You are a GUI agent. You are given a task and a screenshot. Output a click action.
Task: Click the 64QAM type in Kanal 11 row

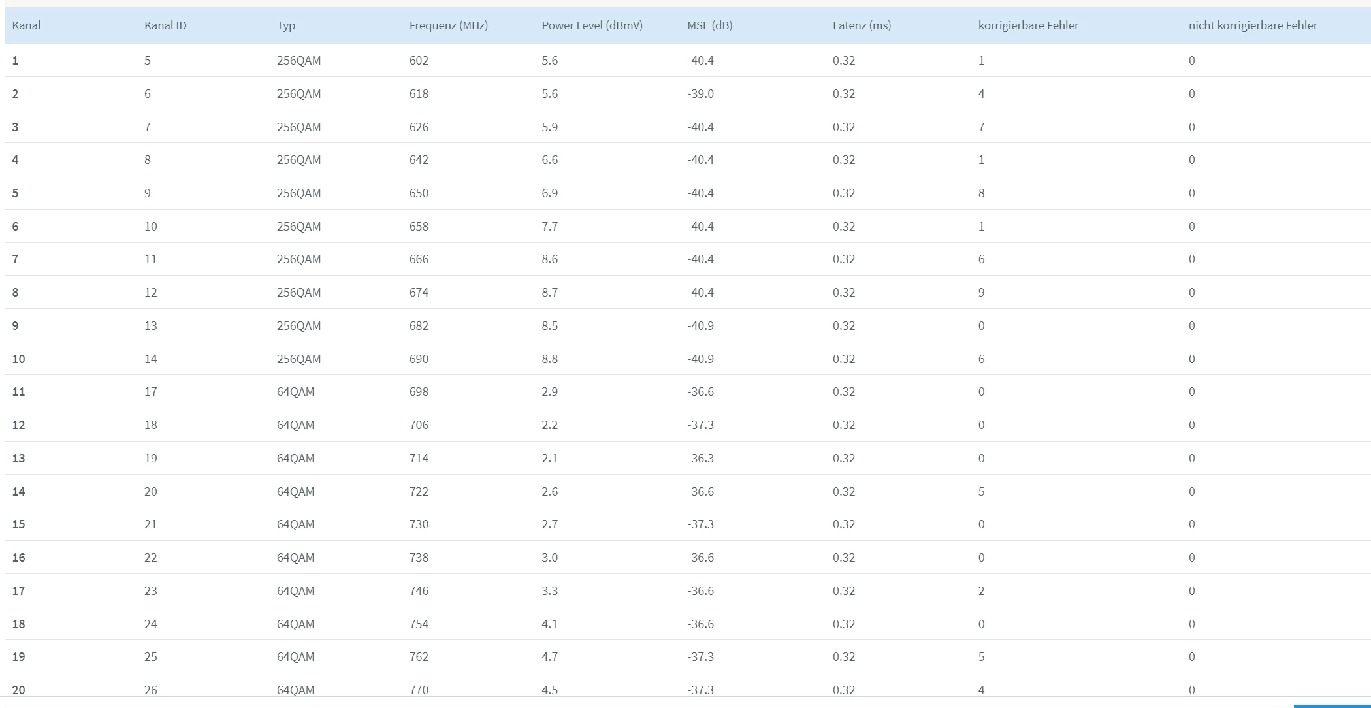tap(295, 392)
